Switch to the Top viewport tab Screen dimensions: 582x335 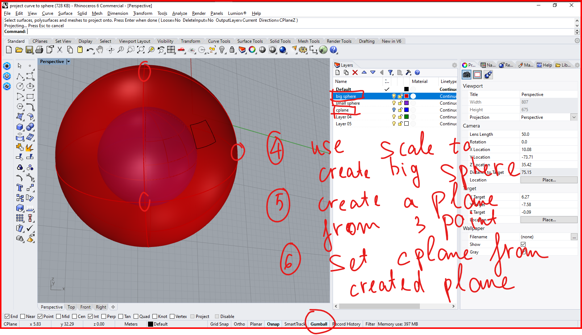point(71,307)
